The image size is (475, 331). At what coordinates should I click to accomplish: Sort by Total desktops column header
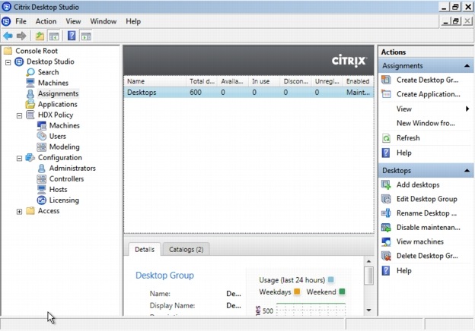click(x=202, y=81)
